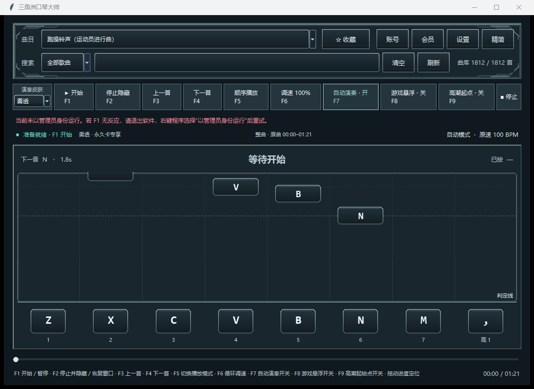Open the 跑操铃声 song selection combo box
The image size is (534, 389).
175,39
